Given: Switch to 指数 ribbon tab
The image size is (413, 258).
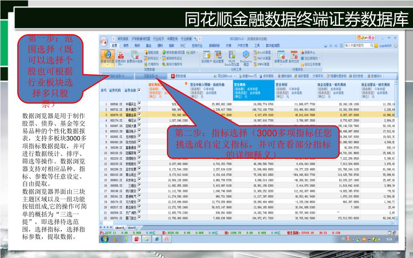Looking at the screenshot, I should click(171, 46).
